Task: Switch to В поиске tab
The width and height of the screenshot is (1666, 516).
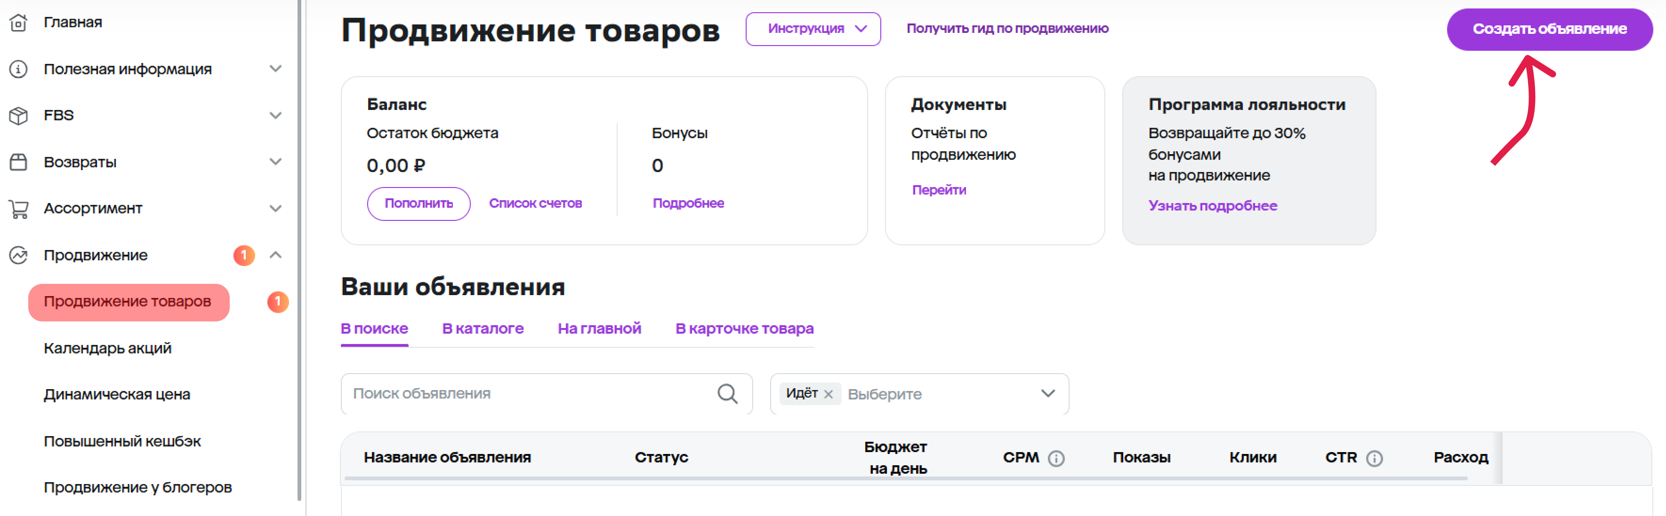Action: pos(374,328)
